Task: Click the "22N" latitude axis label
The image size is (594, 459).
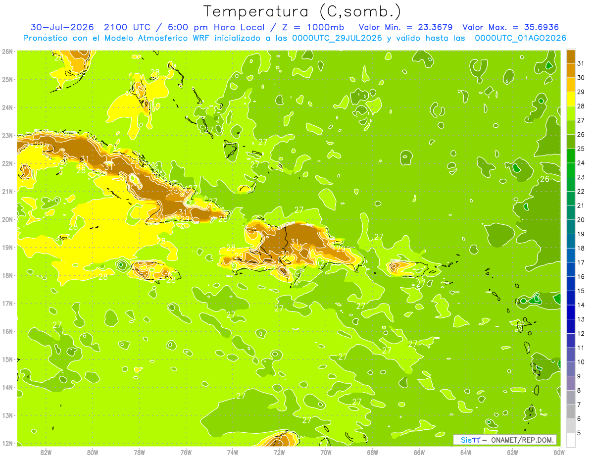Action: [x=7, y=163]
